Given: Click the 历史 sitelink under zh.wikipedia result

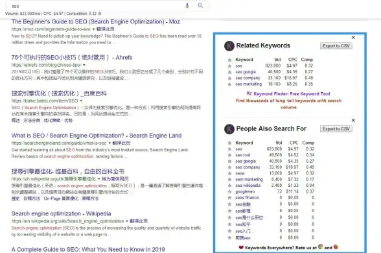Looking at the screenshot, I should tap(16, 199).
